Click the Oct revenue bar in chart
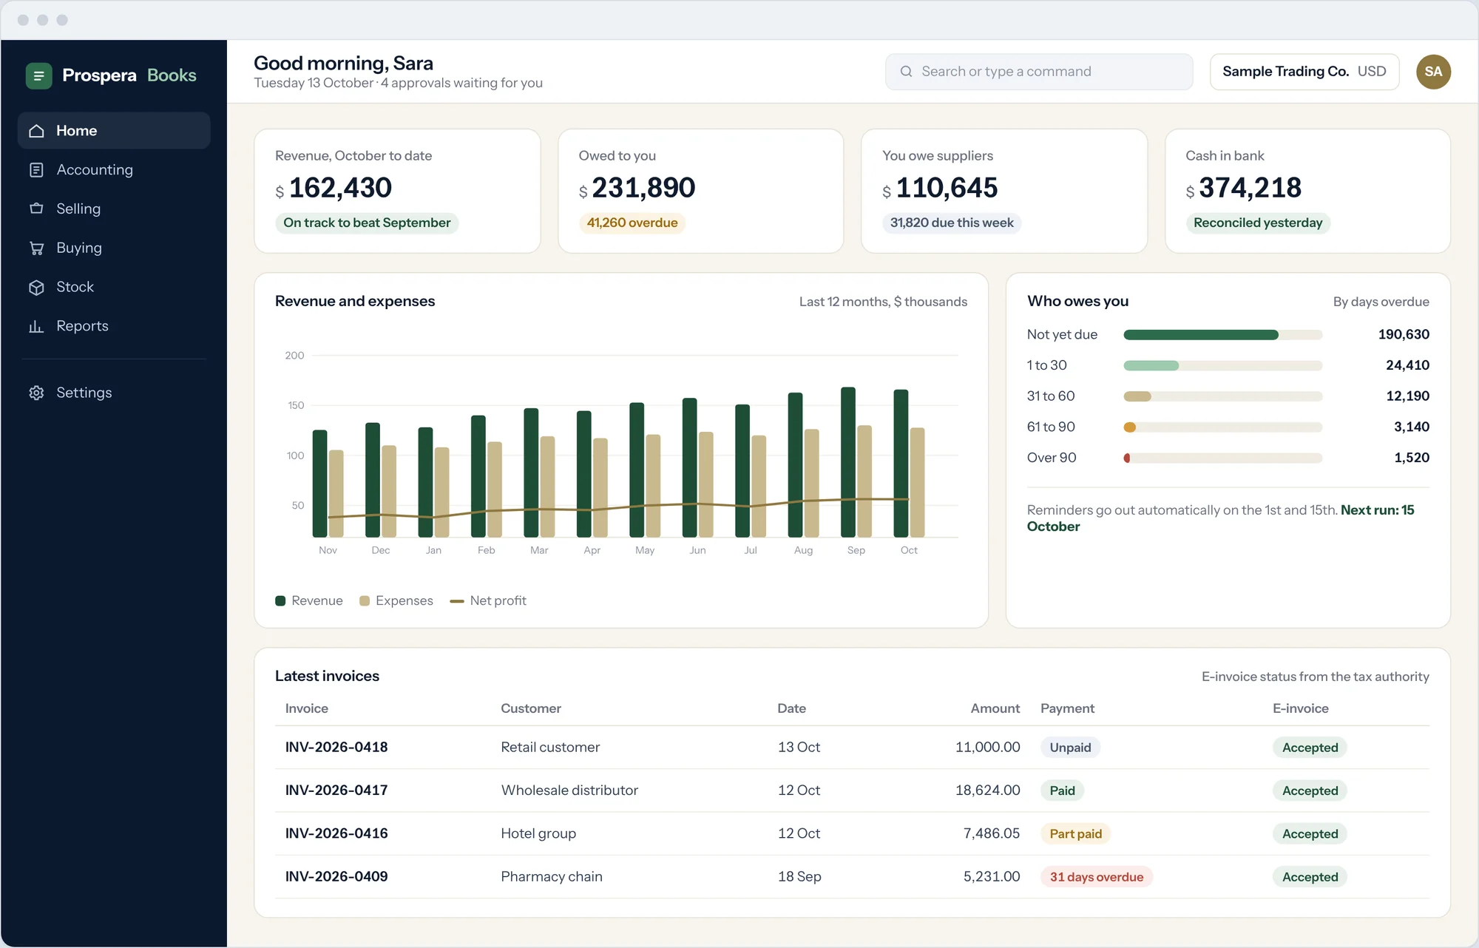 901,464
